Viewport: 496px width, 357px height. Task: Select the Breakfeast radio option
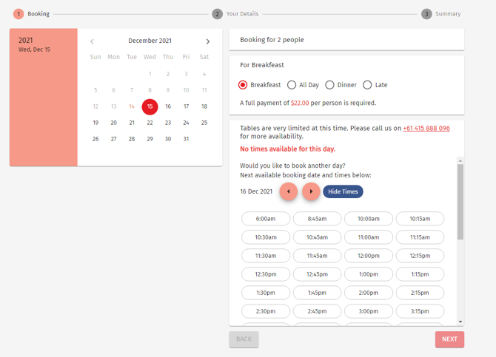click(x=243, y=85)
